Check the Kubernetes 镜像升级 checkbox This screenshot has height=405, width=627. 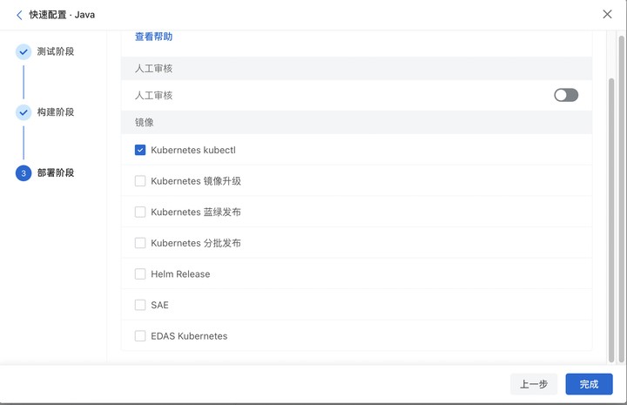point(140,180)
